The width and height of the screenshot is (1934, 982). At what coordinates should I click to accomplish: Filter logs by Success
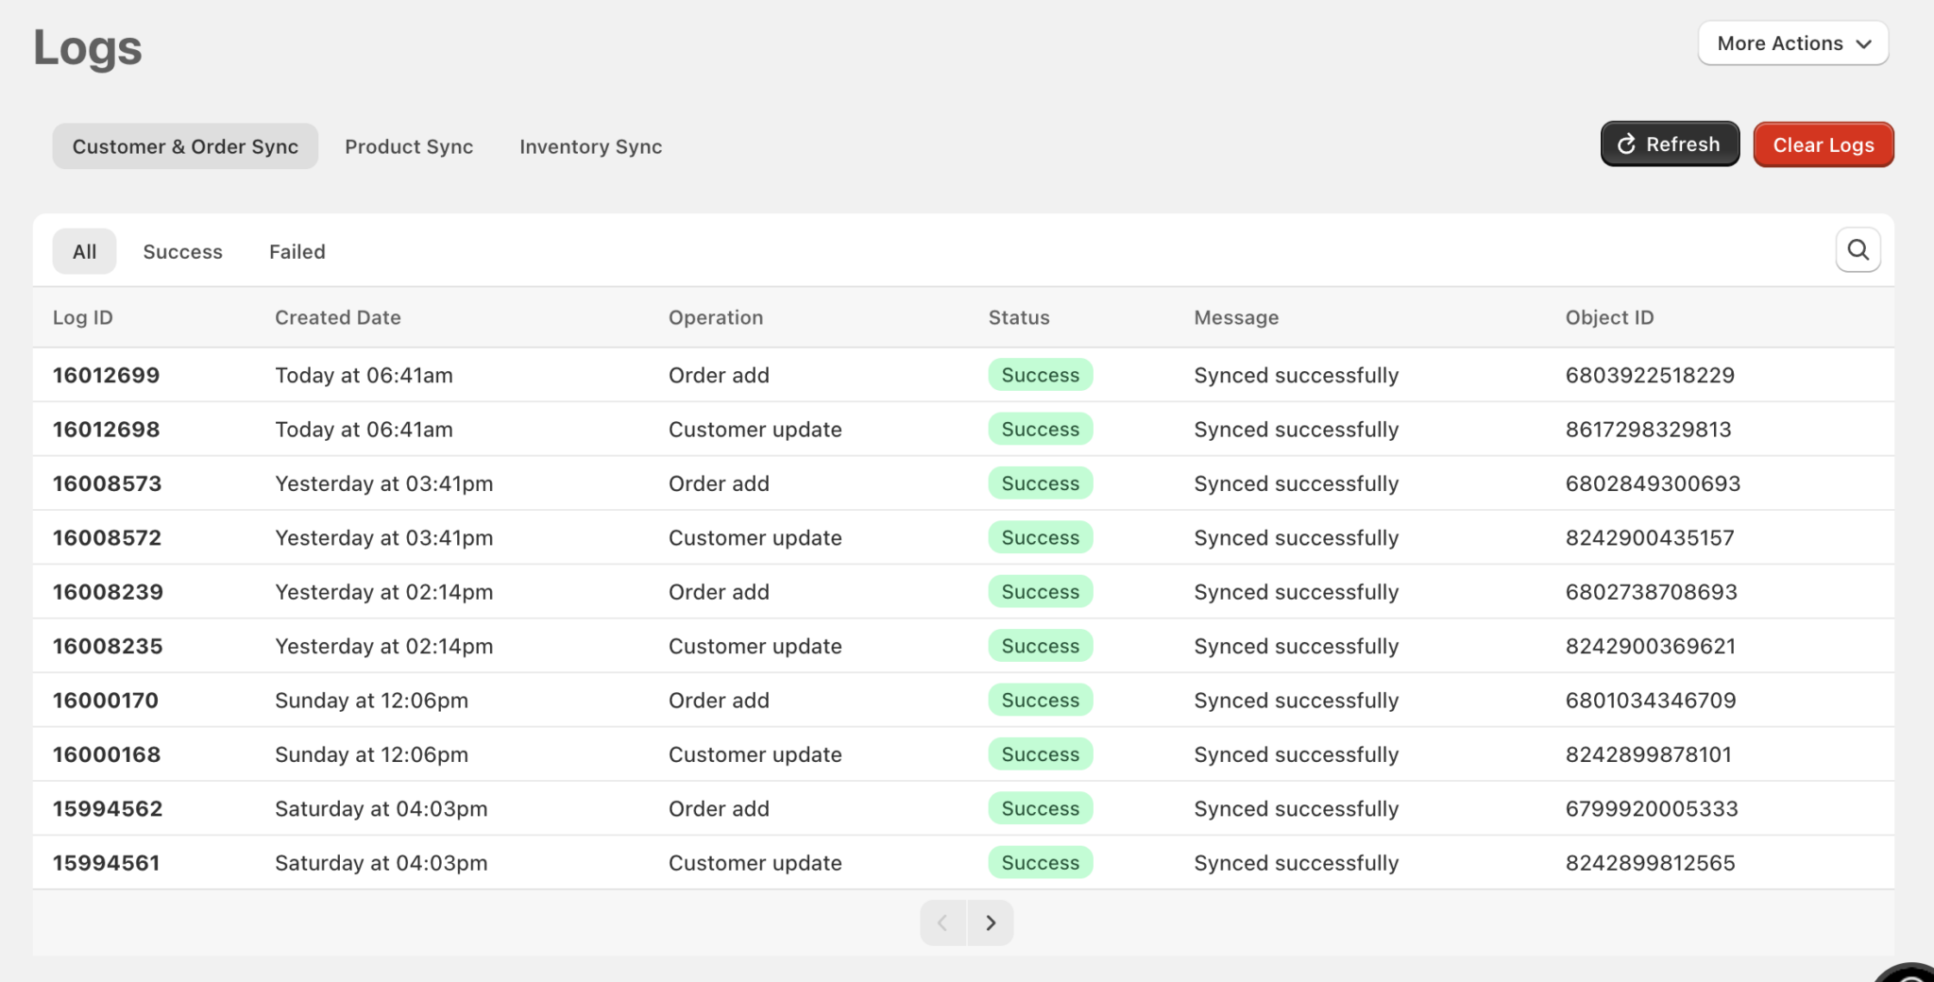[x=182, y=251]
